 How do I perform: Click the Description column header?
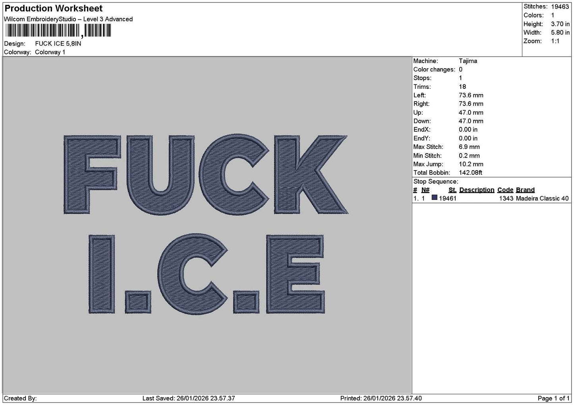(477, 190)
